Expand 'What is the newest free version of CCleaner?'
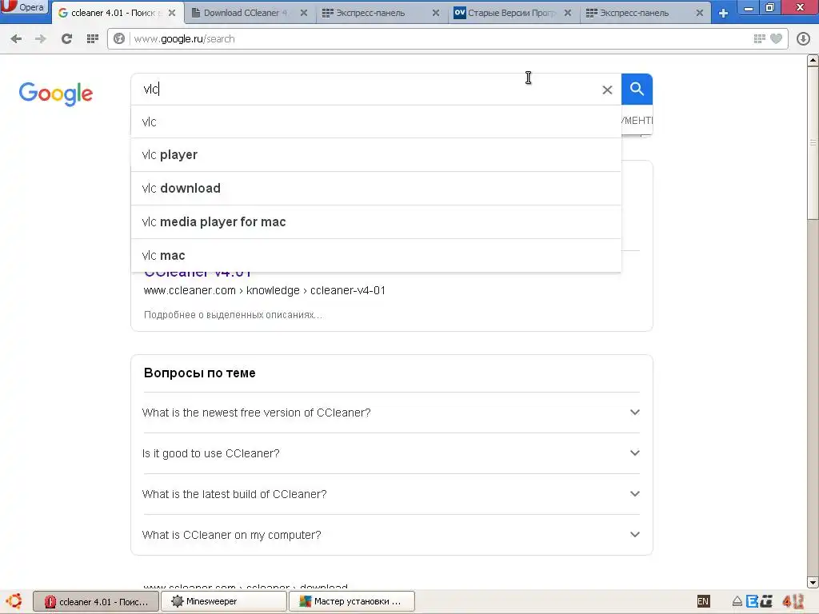 391,413
